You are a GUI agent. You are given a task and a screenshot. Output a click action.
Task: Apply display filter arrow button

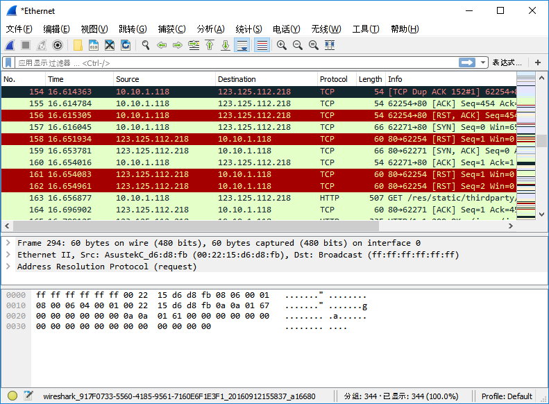tap(467, 62)
